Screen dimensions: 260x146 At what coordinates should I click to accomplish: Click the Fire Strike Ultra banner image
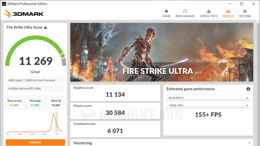pyautogui.click(x=161, y=52)
